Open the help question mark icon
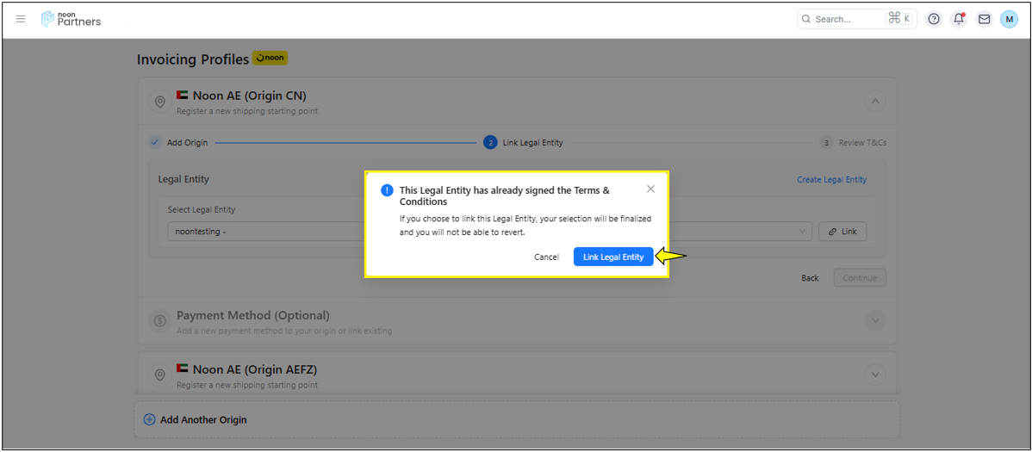Screen dimensions: 1032x452 pyautogui.click(x=933, y=19)
